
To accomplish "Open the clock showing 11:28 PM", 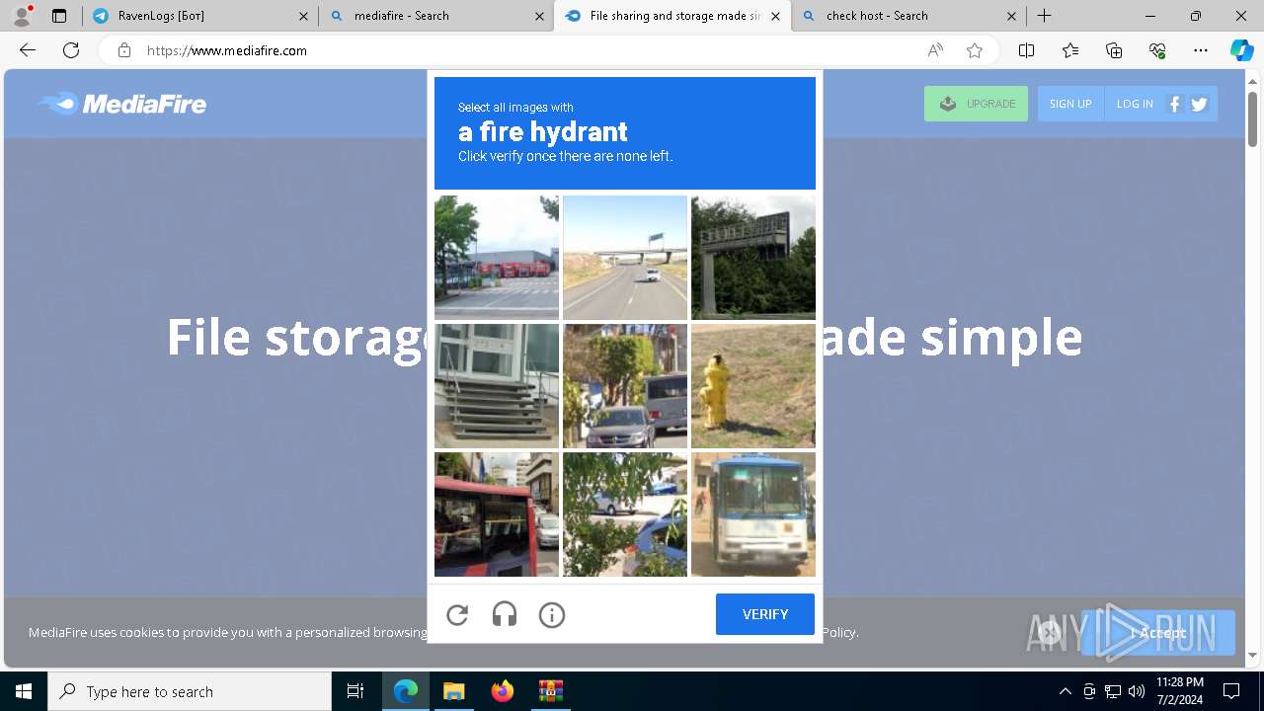I will pos(1180,691).
